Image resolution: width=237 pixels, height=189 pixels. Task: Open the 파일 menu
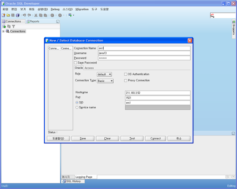(5, 9)
